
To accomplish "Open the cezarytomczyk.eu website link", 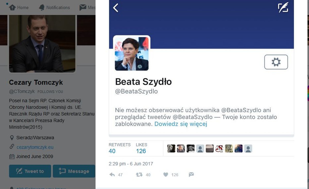I will [x=35, y=147].
